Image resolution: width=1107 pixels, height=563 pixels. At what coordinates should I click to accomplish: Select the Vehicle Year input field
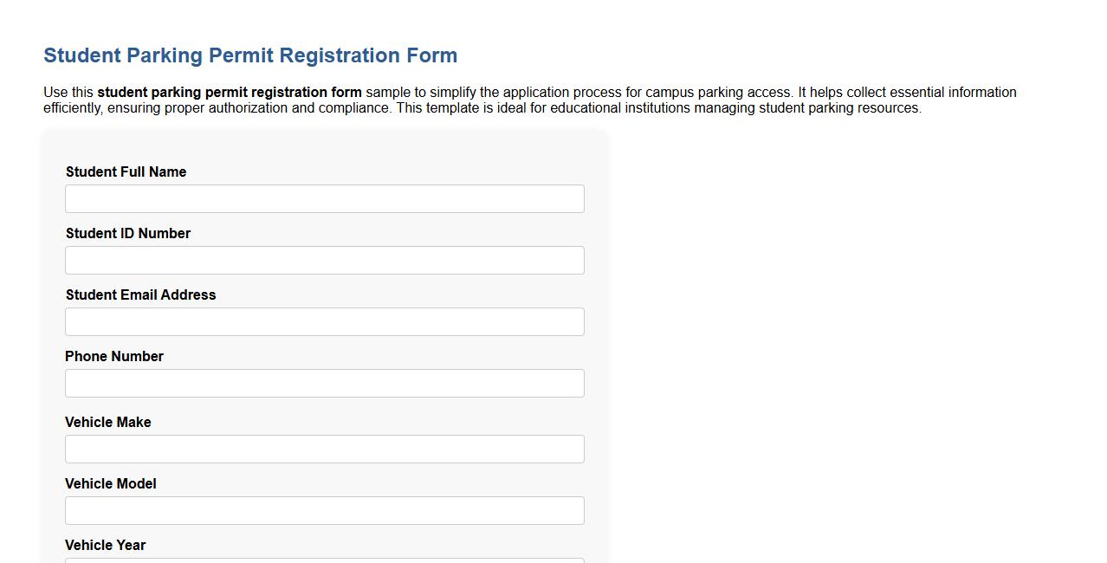pos(324,561)
